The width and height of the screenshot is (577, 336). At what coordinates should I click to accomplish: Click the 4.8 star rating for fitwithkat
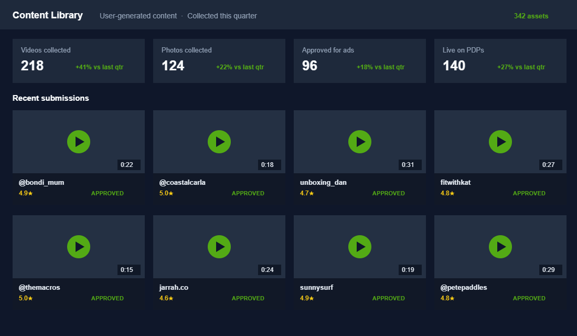click(x=447, y=193)
